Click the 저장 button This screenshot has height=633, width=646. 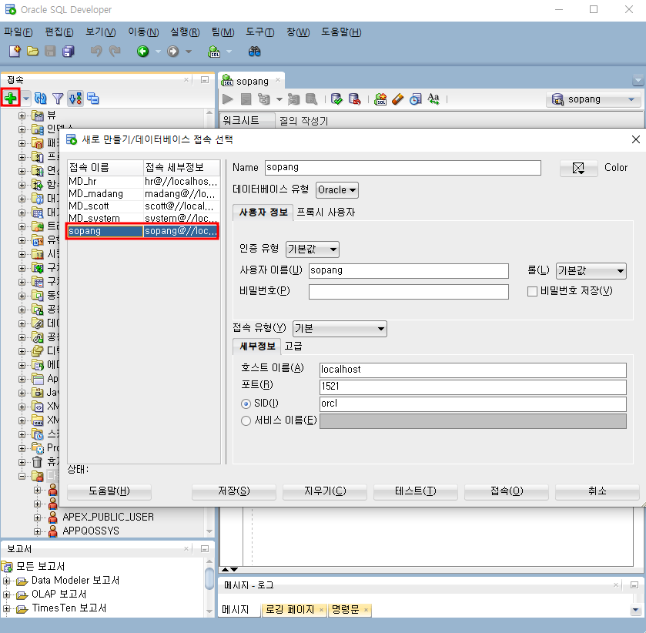[x=234, y=491]
